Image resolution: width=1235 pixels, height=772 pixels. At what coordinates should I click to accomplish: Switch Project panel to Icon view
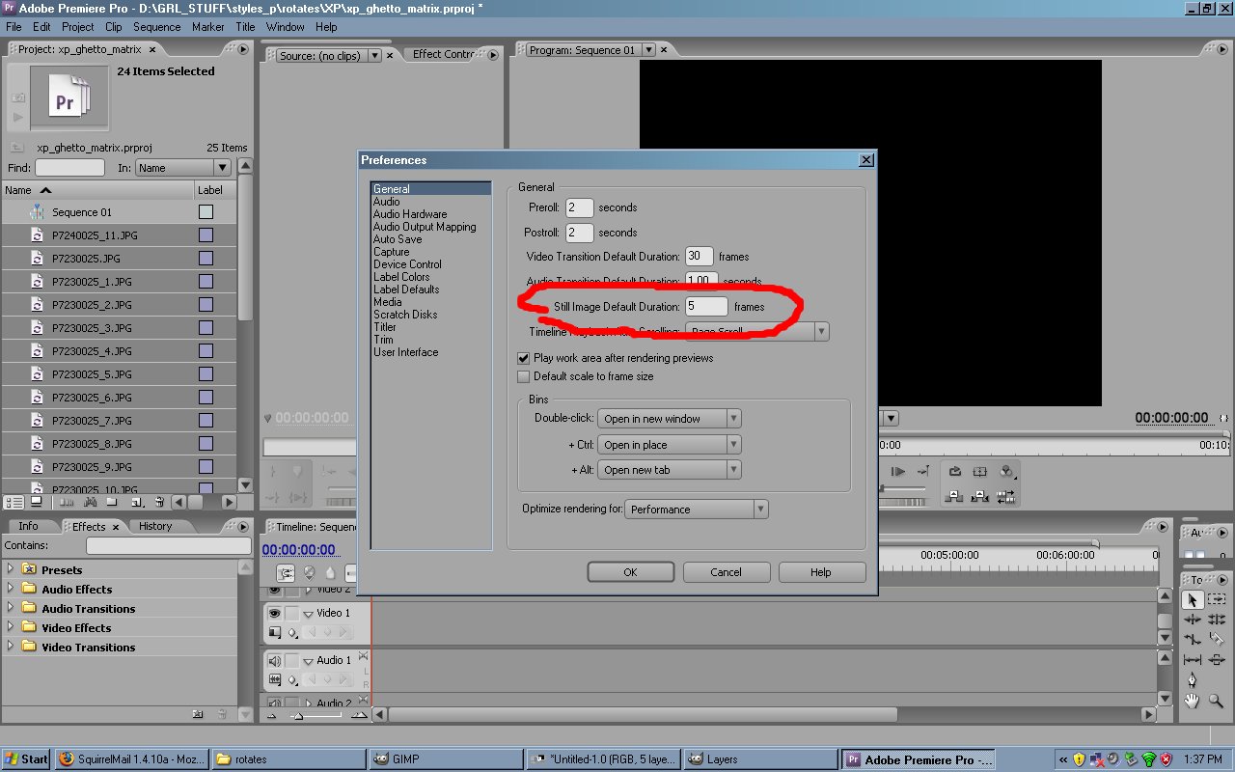pyautogui.click(x=37, y=502)
